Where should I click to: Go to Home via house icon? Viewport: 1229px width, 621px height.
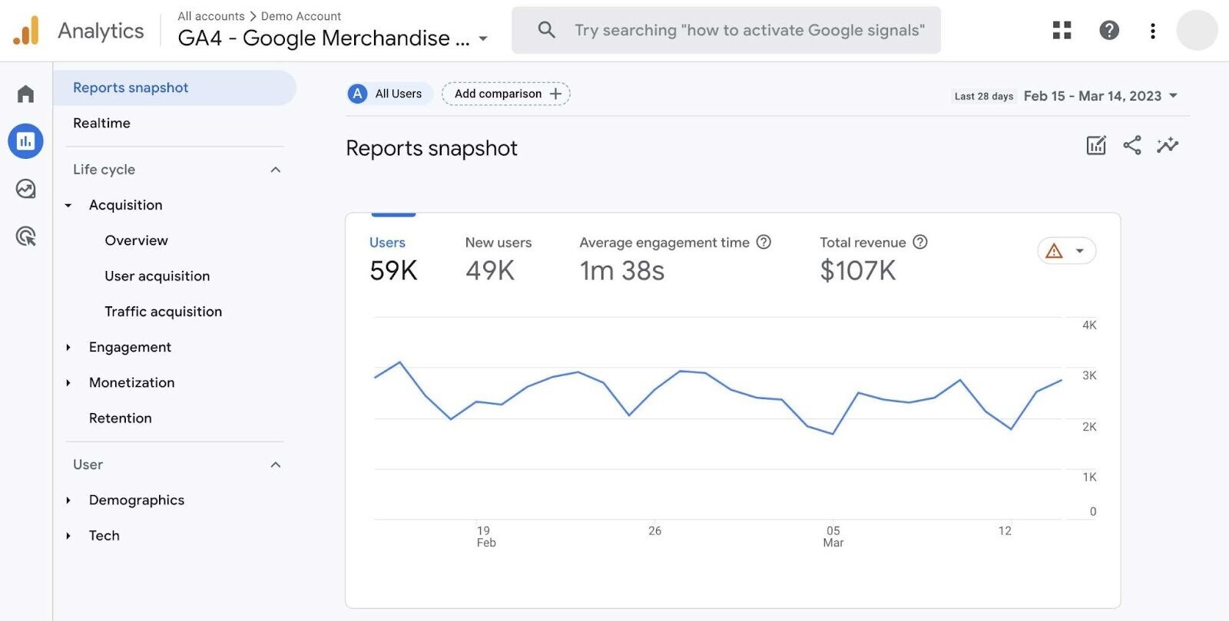[x=25, y=94]
